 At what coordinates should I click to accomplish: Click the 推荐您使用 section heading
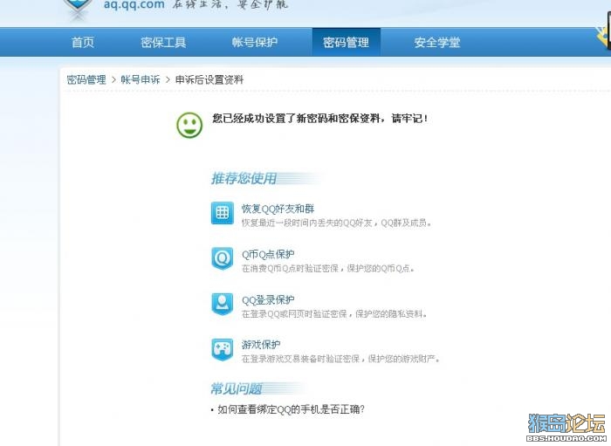click(x=244, y=178)
